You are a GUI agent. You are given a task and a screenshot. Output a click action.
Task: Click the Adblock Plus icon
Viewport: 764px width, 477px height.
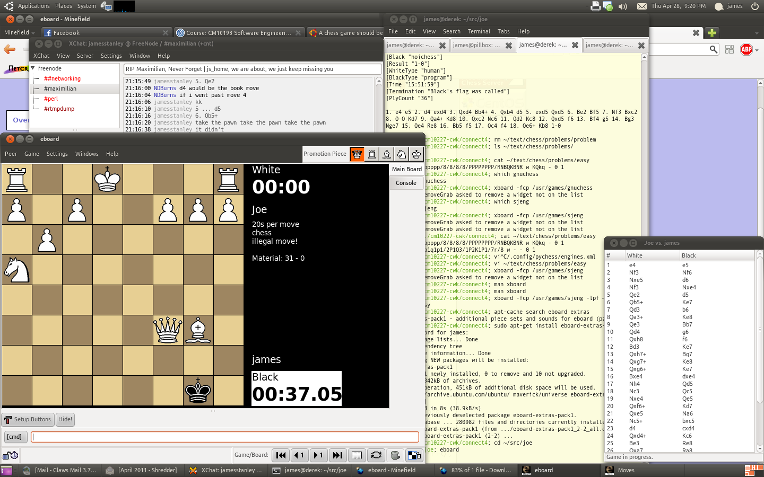tap(746, 49)
